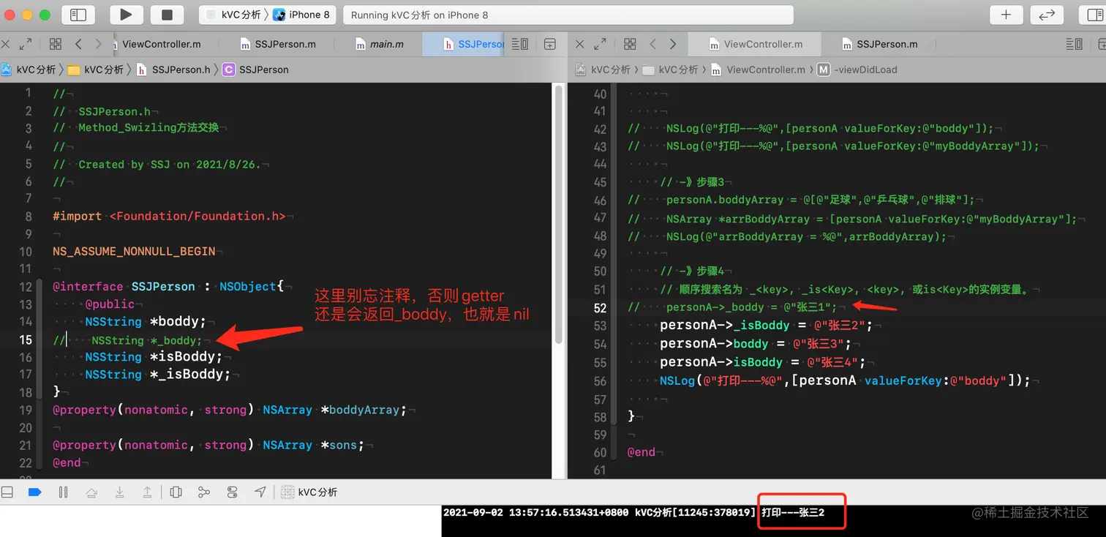Select kVC分析 process in debug bar
The width and height of the screenshot is (1106, 537).
point(309,492)
